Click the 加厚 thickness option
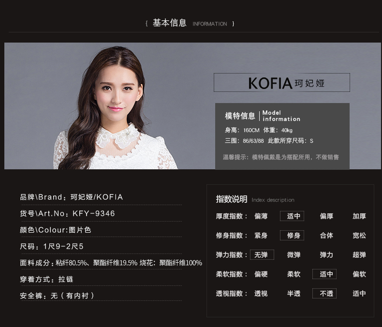382x327 pixels. coord(359,216)
